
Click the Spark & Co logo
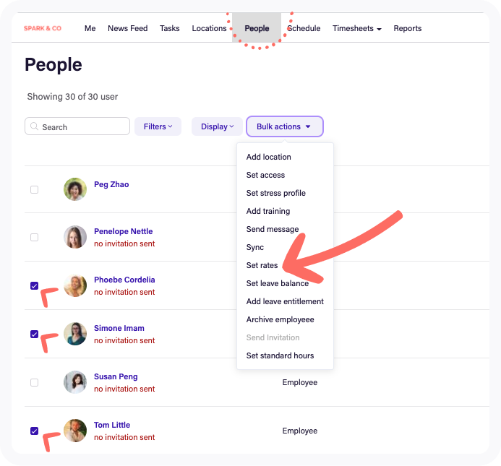pos(43,28)
